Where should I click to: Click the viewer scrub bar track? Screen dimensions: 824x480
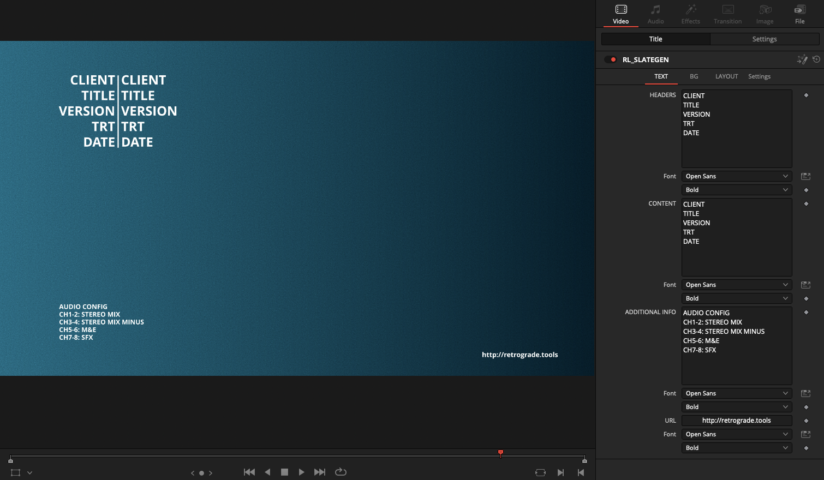tap(297, 455)
